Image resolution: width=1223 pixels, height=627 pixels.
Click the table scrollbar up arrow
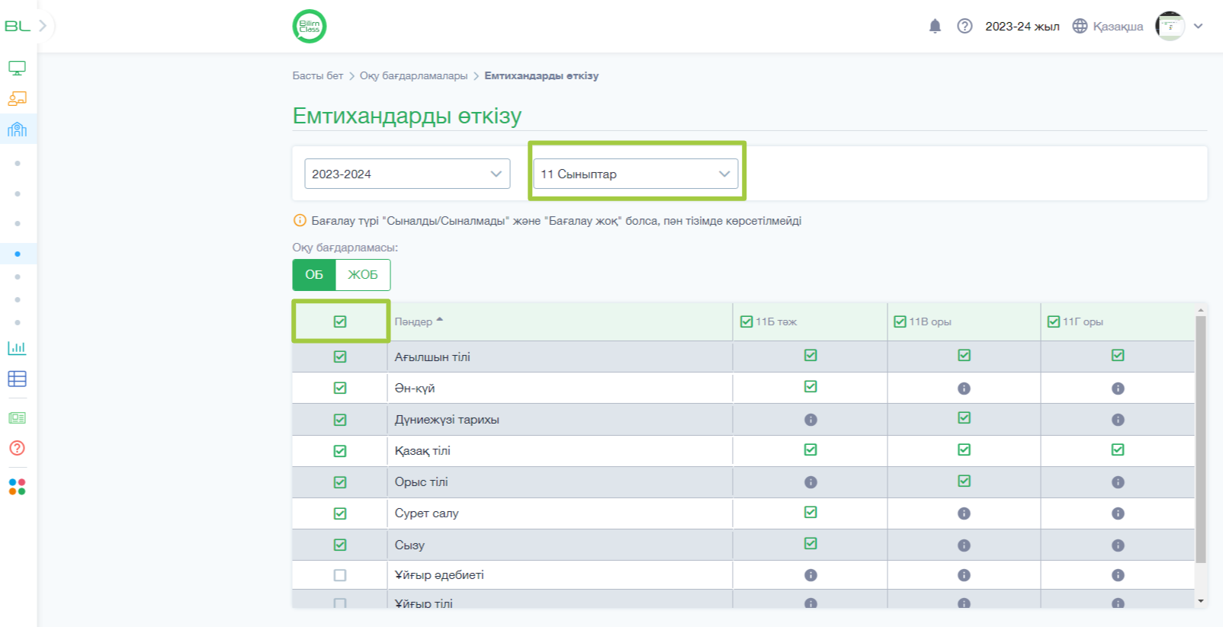pyautogui.click(x=1201, y=310)
